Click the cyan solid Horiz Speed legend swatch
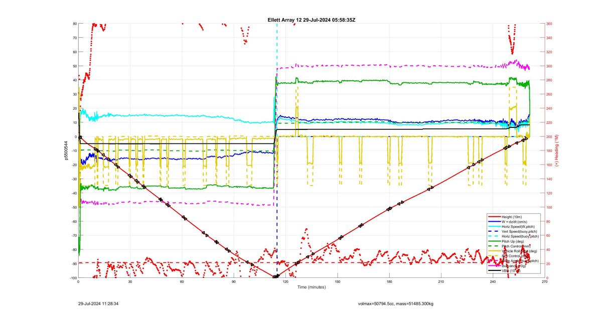The width and height of the screenshot is (602, 312). pyautogui.click(x=494, y=227)
